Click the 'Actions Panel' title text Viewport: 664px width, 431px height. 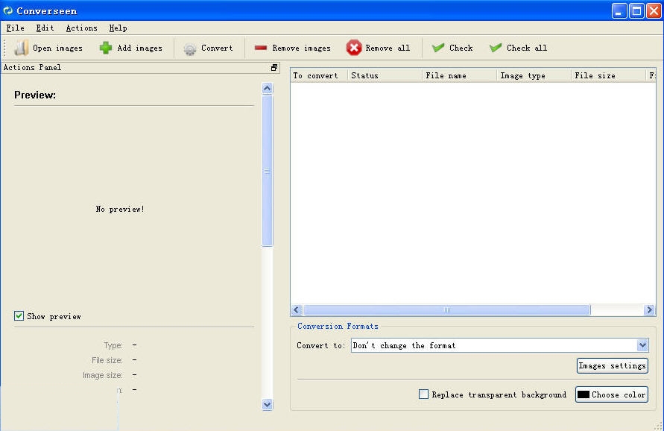click(x=32, y=67)
